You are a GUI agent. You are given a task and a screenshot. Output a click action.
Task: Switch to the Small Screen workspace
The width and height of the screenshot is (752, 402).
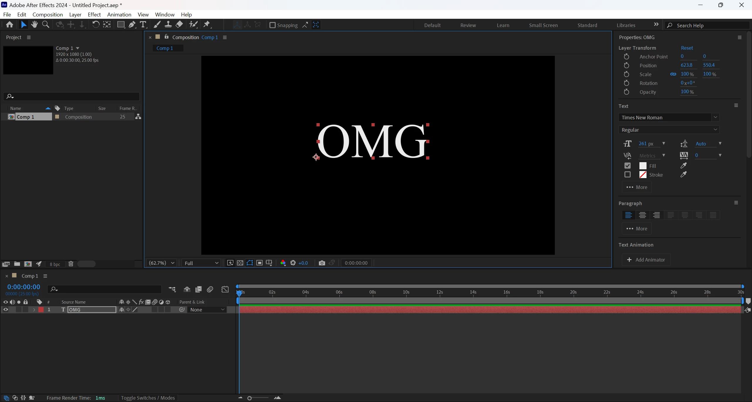click(x=543, y=25)
